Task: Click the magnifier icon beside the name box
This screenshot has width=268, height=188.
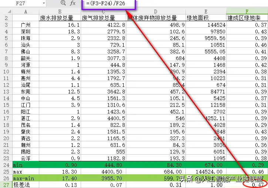Action: 63,3
